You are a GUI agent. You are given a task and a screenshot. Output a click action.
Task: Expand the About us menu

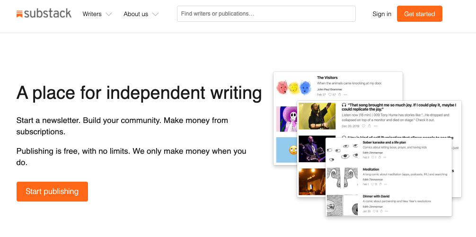[x=141, y=14]
